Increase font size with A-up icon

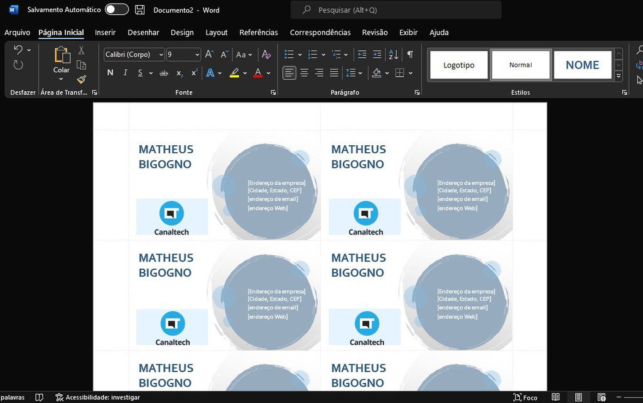209,54
